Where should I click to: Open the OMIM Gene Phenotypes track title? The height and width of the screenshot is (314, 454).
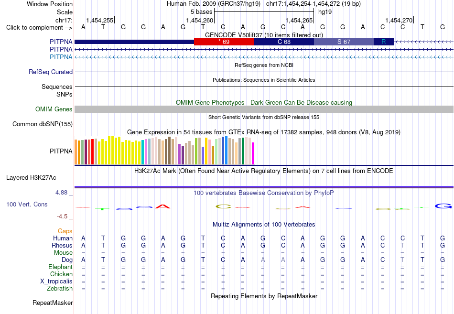click(x=264, y=103)
